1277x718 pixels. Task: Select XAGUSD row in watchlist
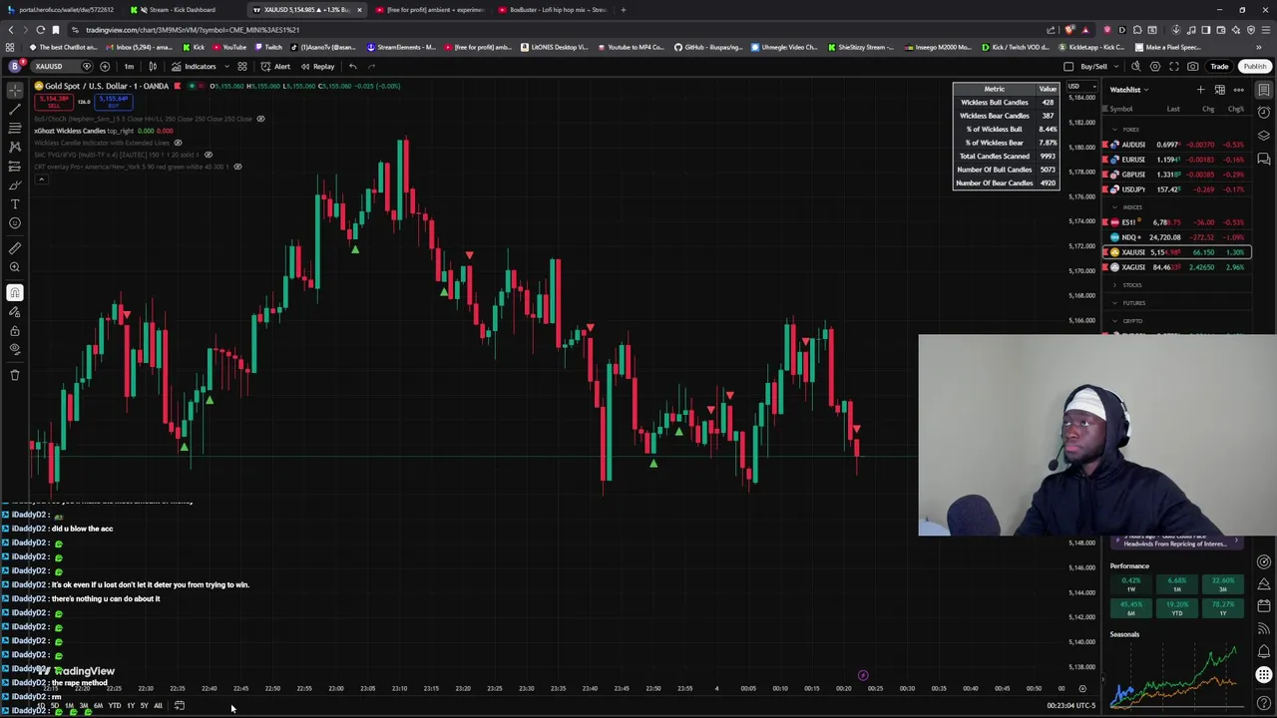click(1176, 267)
